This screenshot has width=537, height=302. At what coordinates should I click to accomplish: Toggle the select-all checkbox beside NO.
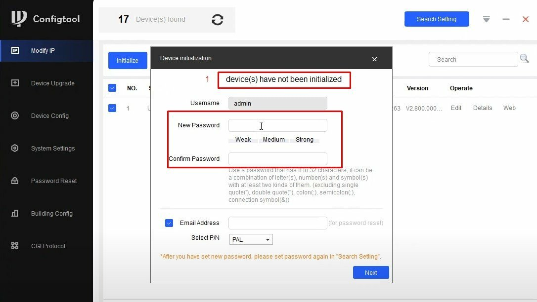[x=112, y=88]
